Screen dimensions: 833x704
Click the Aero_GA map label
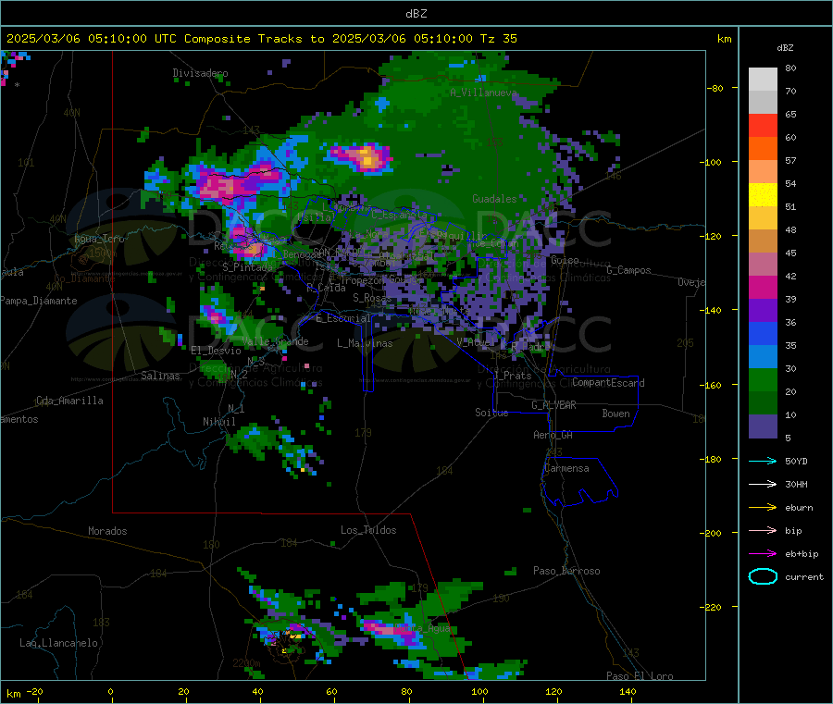tap(553, 435)
